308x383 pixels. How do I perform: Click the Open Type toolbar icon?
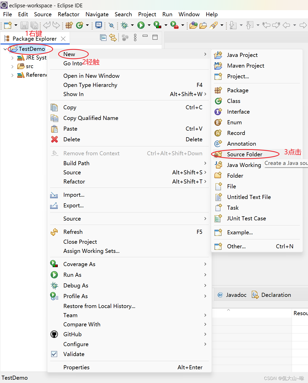point(194,25)
